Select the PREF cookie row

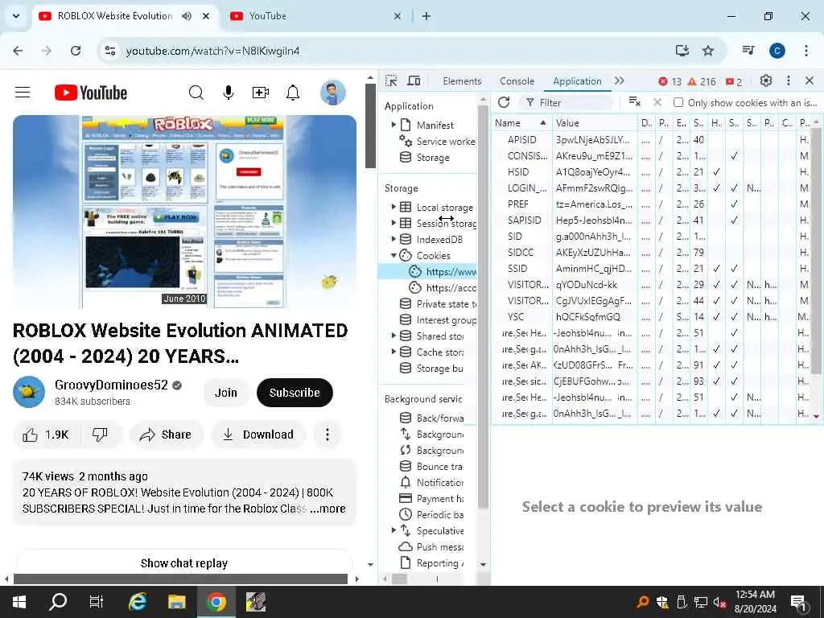652,204
